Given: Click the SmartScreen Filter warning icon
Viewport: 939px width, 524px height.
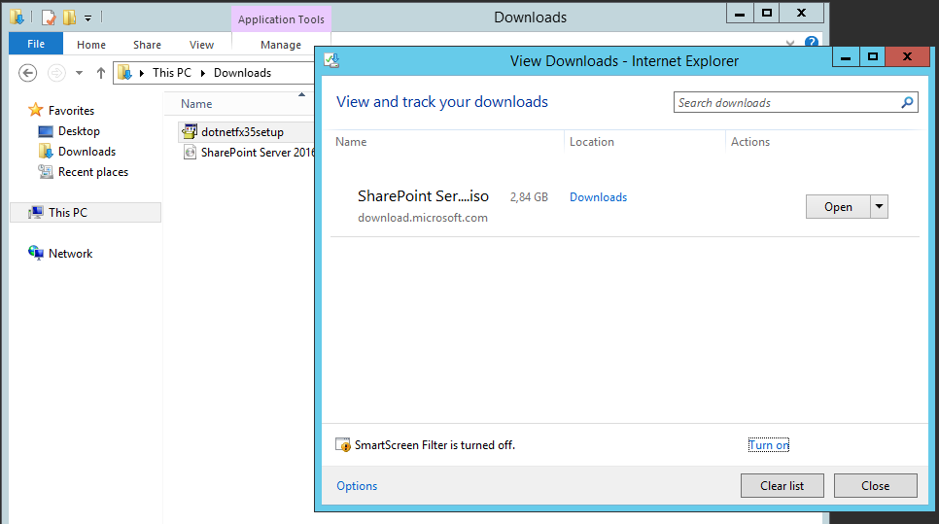Looking at the screenshot, I should (342, 445).
